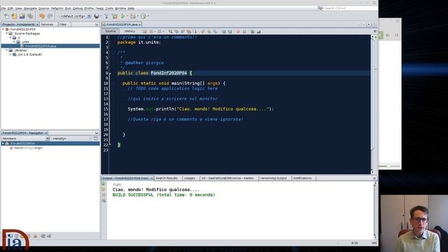
Task: Click the Re-run green arrow in Output pane
Action: [x=104, y=183]
